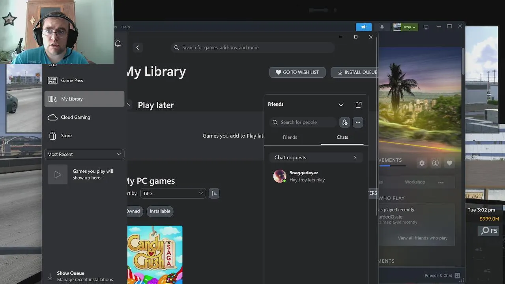
Task: Click the Game Pass sidebar icon
Action: coord(52,80)
